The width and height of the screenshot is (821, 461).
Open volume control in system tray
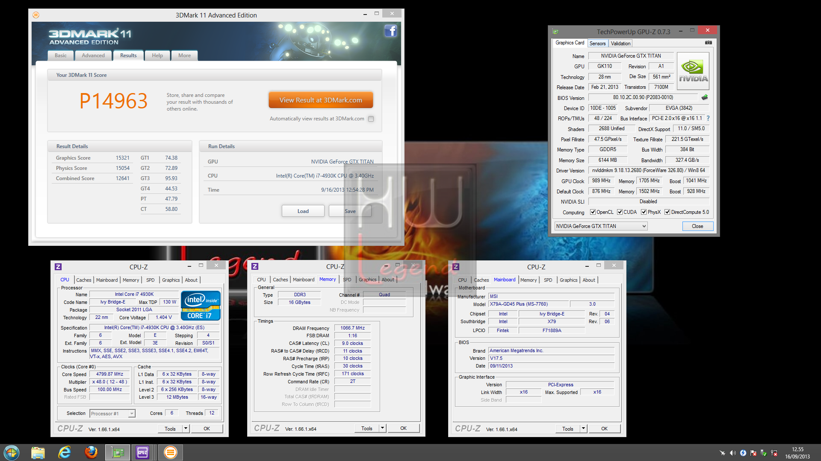[x=732, y=453]
